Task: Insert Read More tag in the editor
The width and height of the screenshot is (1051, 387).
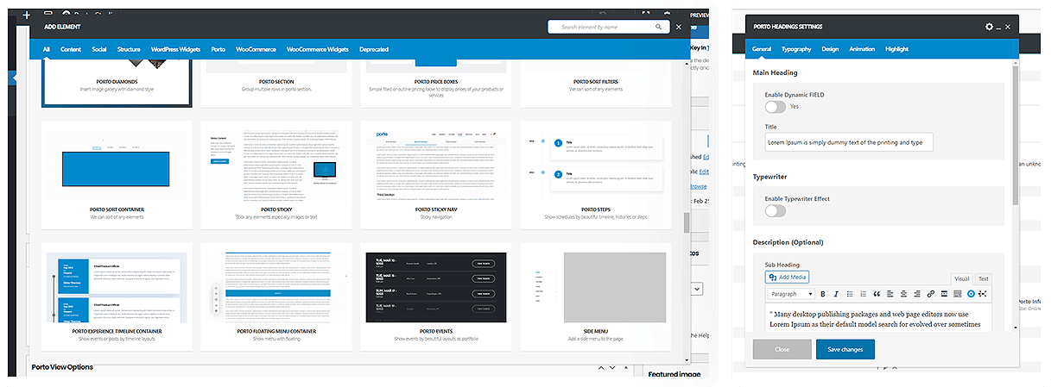Action: click(x=943, y=294)
